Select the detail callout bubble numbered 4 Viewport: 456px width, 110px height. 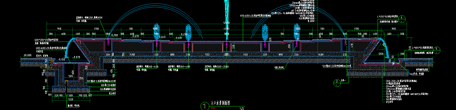click(401, 18)
